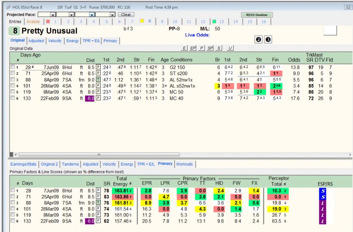This screenshot has height=232, width=353.
Task: Click the Clear button
Action: coord(126,15)
